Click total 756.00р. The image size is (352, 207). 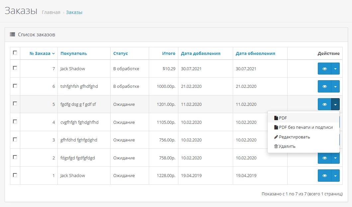167,140
